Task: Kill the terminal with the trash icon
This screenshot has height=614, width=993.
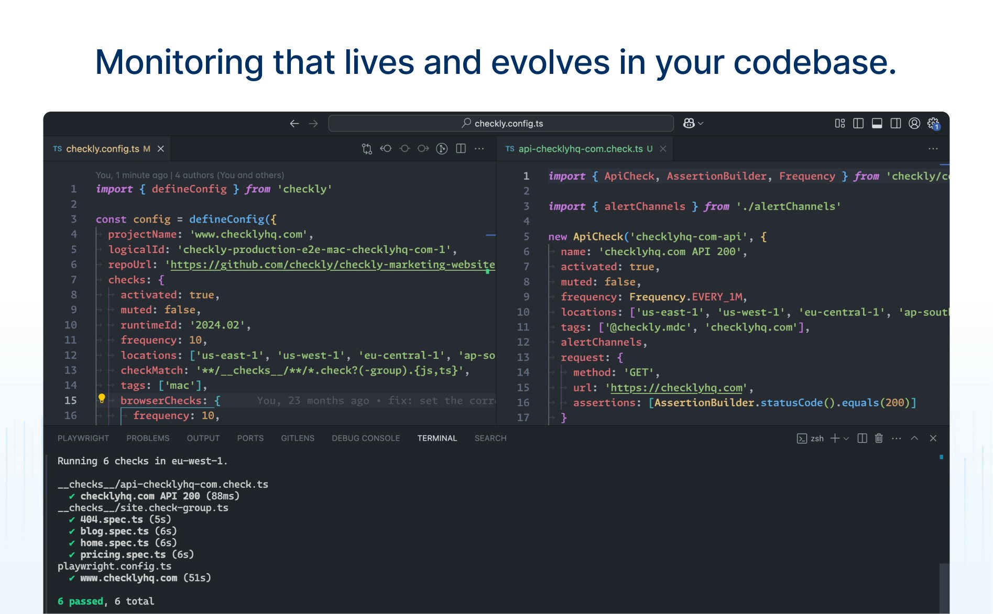Action: (879, 438)
